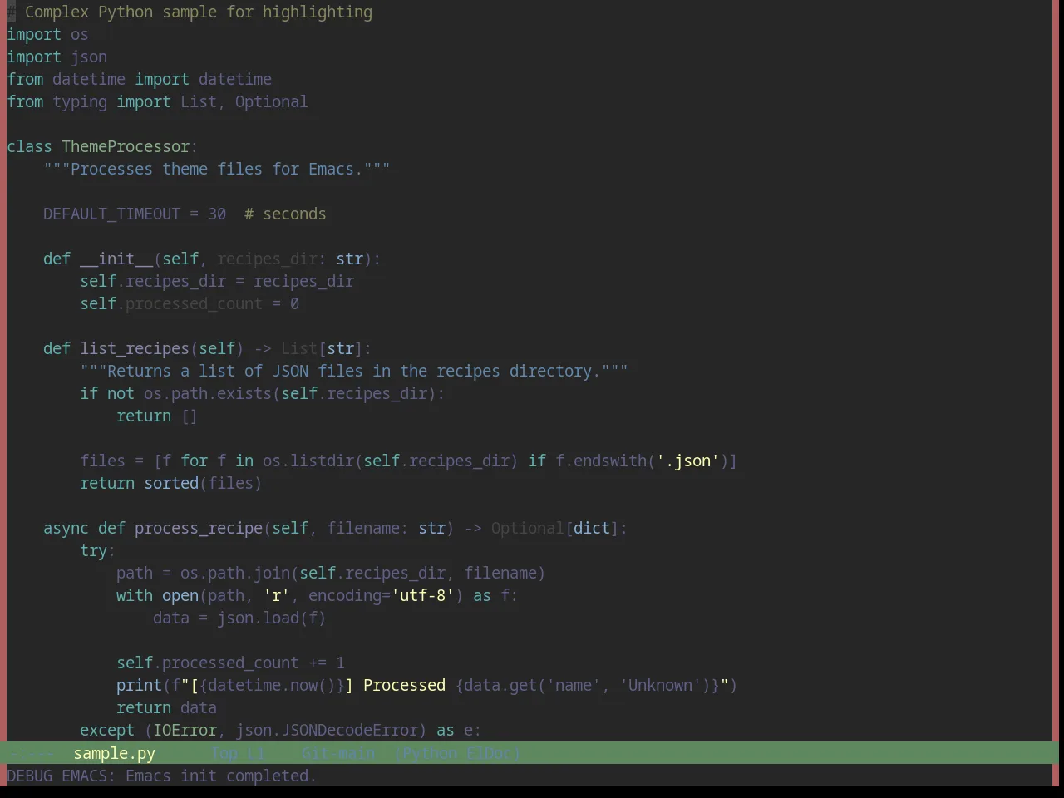1064x798 pixels.
Task: Click the '# seconds' comment
Action: (x=285, y=214)
